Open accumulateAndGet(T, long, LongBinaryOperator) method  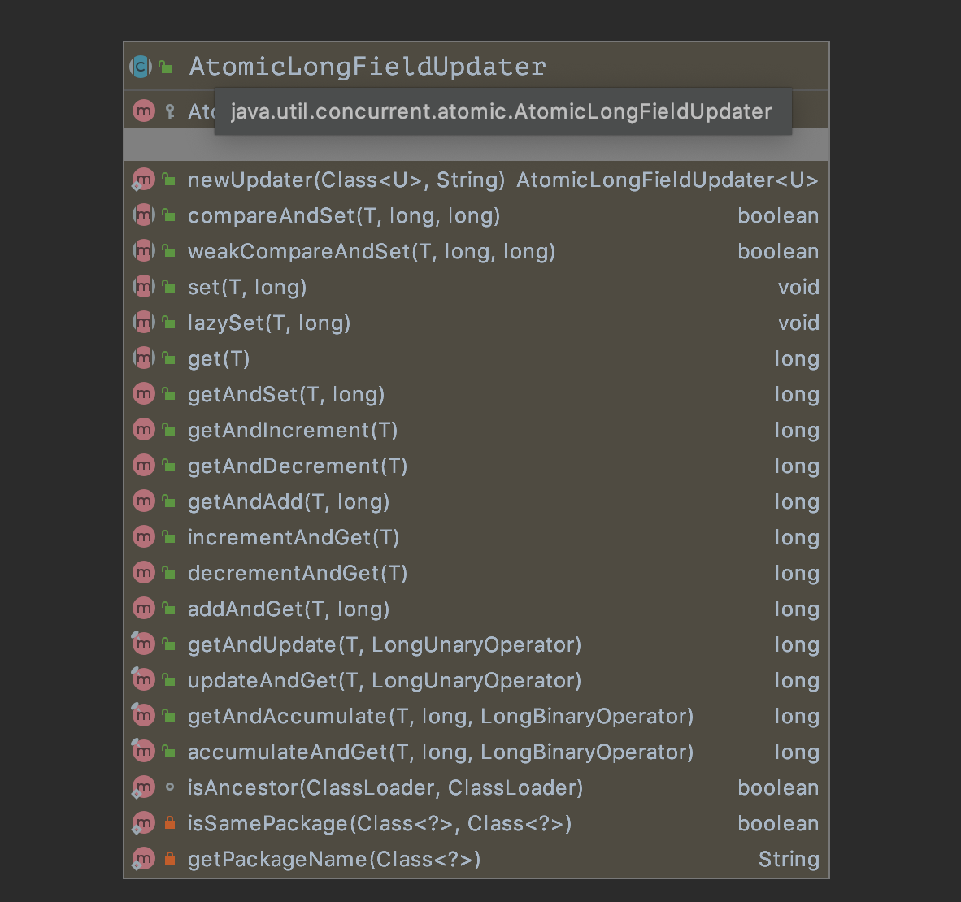[x=441, y=752]
